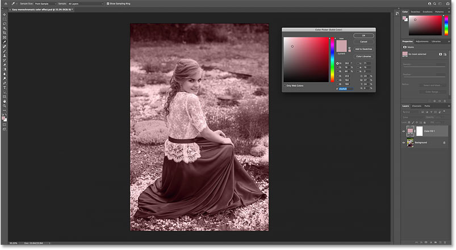The width and height of the screenshot is (456, 250).
Task: Click OK in the Color Picker
Action: pos(363,35)
